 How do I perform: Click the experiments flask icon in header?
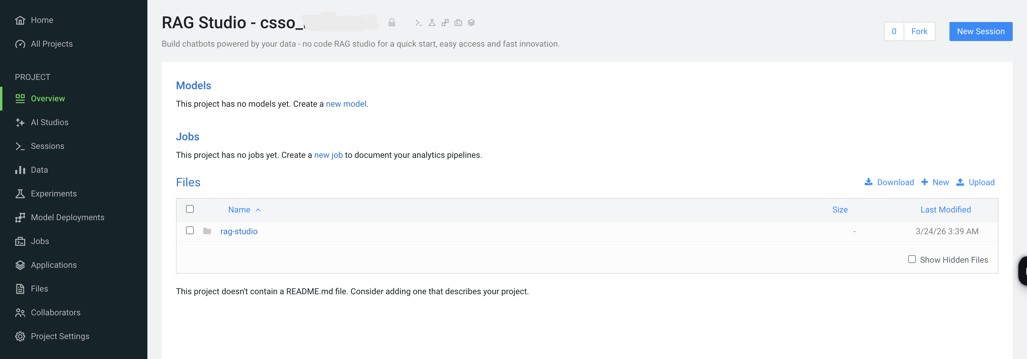click(x=432, y=23)
